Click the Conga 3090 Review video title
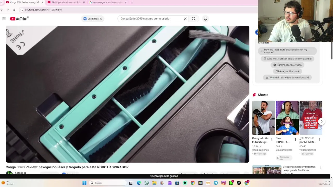333x187 pixels. point(67,167)
